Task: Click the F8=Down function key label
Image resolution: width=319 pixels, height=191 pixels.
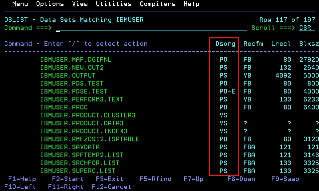Action: coord(241,179)
